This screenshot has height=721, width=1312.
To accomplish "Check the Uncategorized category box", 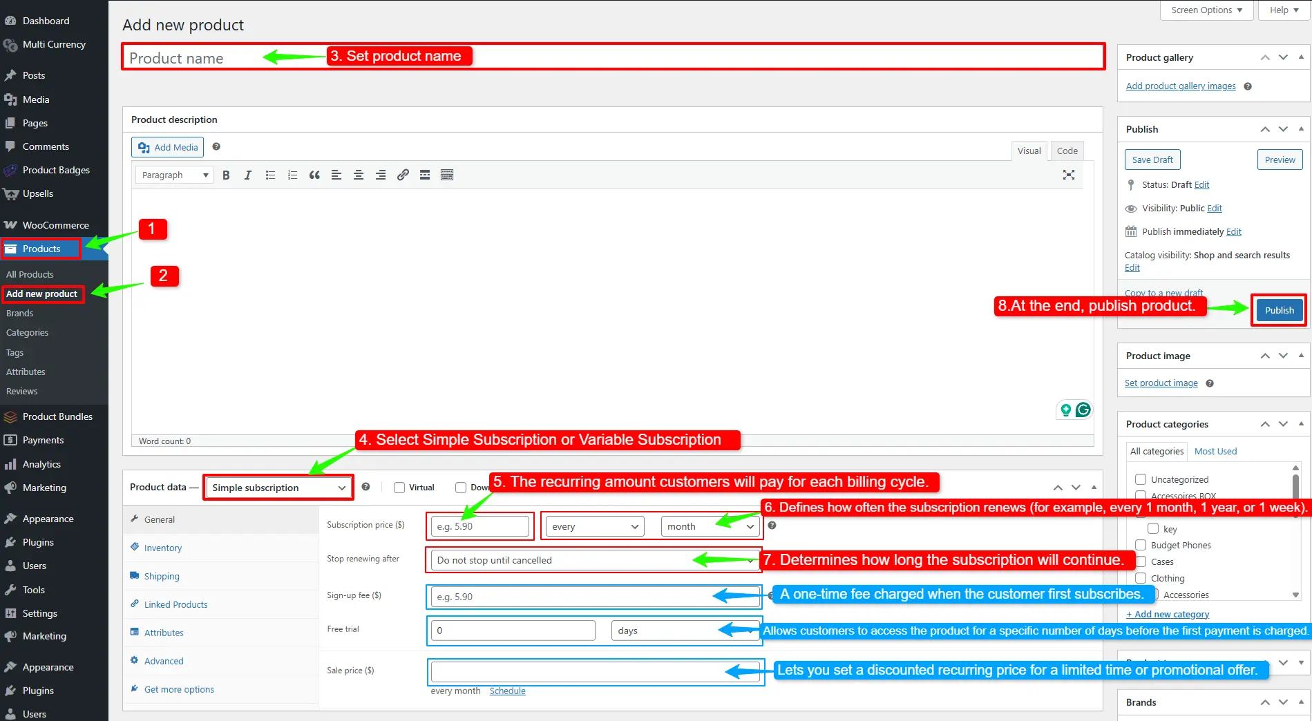I will pos(1141,479).
